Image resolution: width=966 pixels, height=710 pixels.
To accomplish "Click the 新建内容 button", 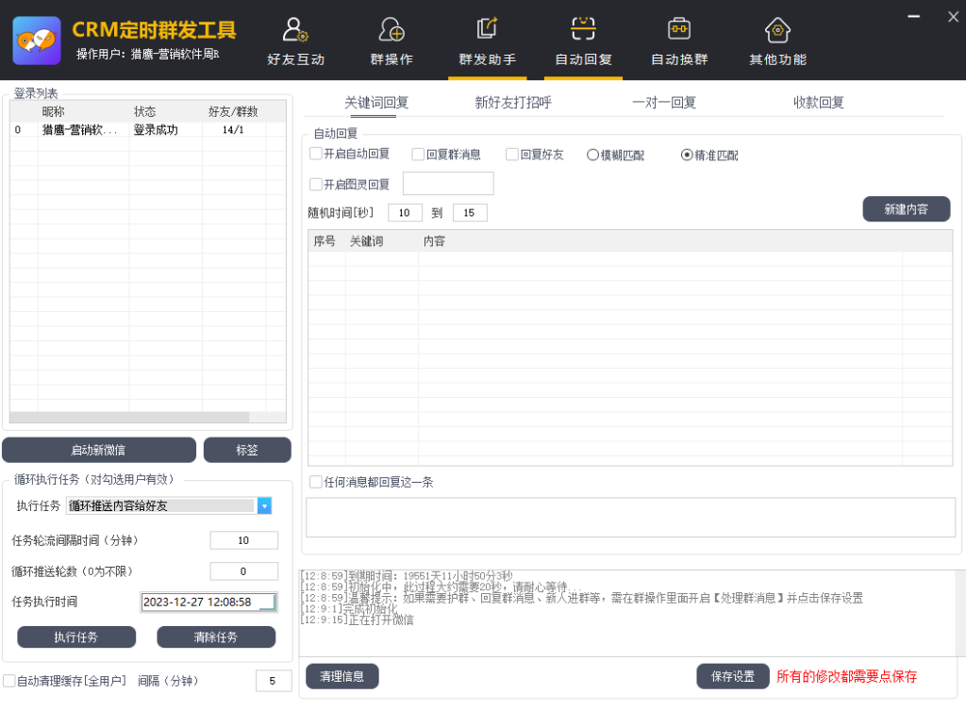I will pyautogui.click(x=906, y=209).
